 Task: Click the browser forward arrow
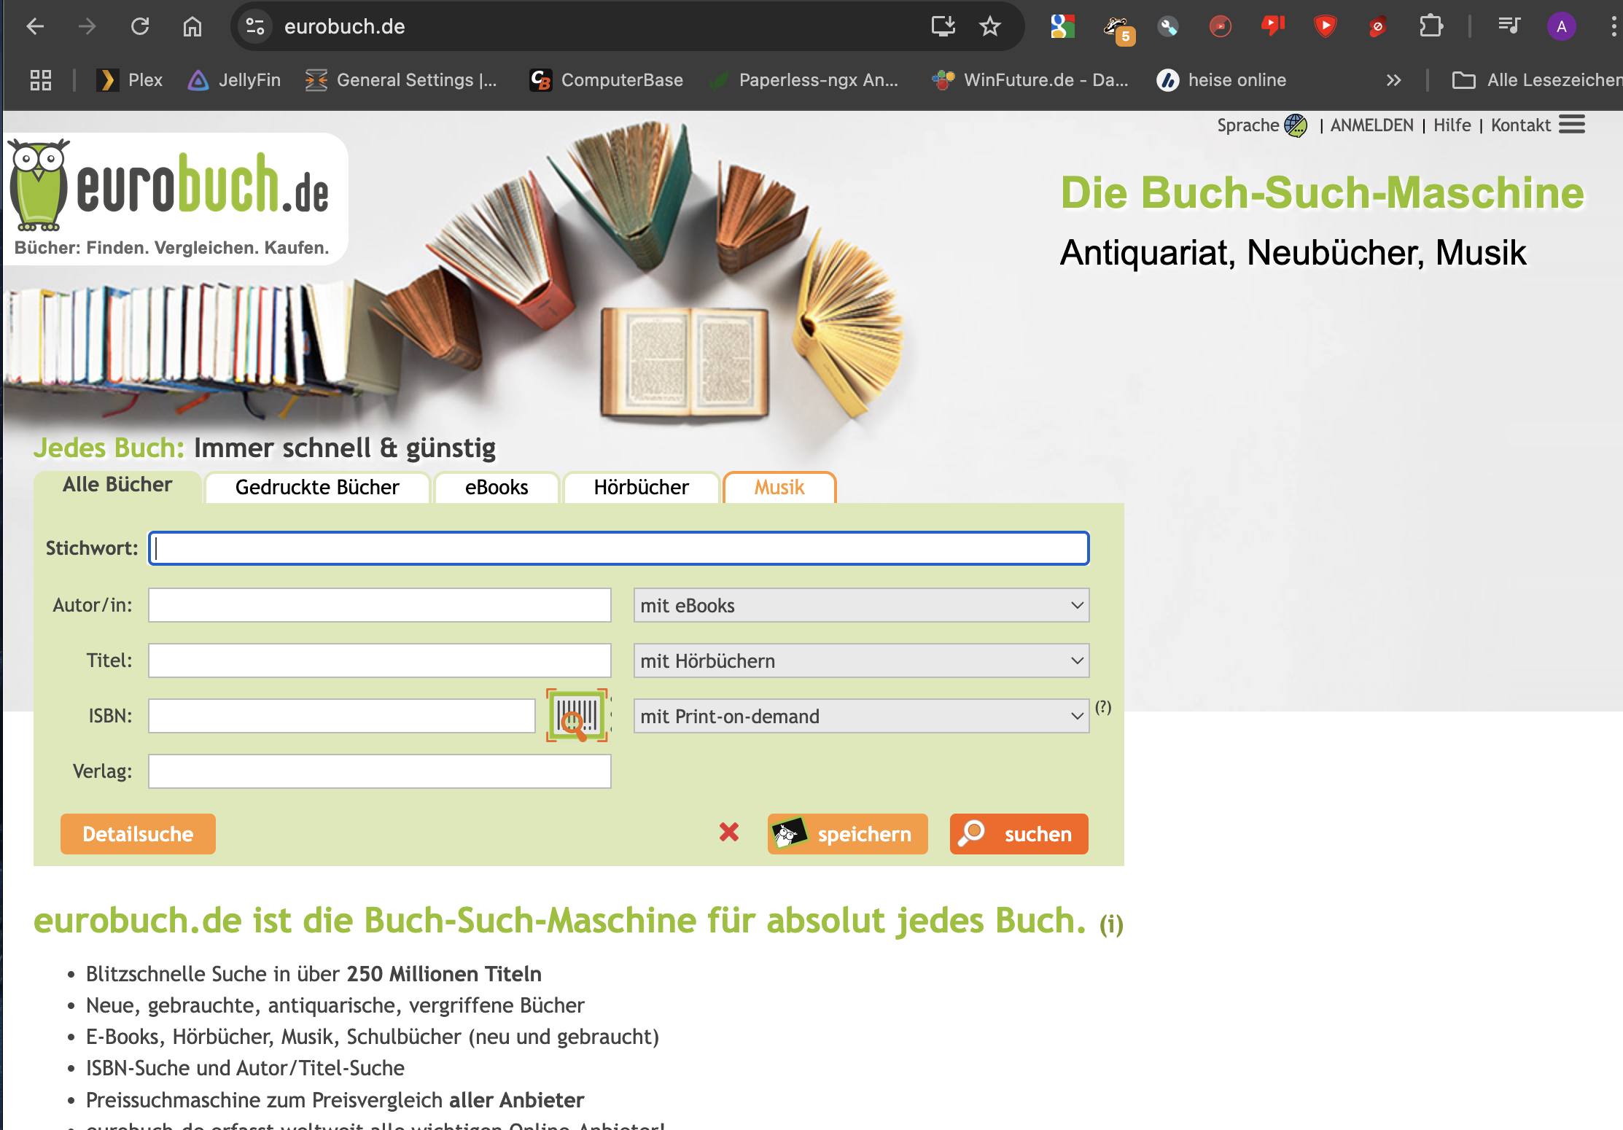tap(87, 27)
